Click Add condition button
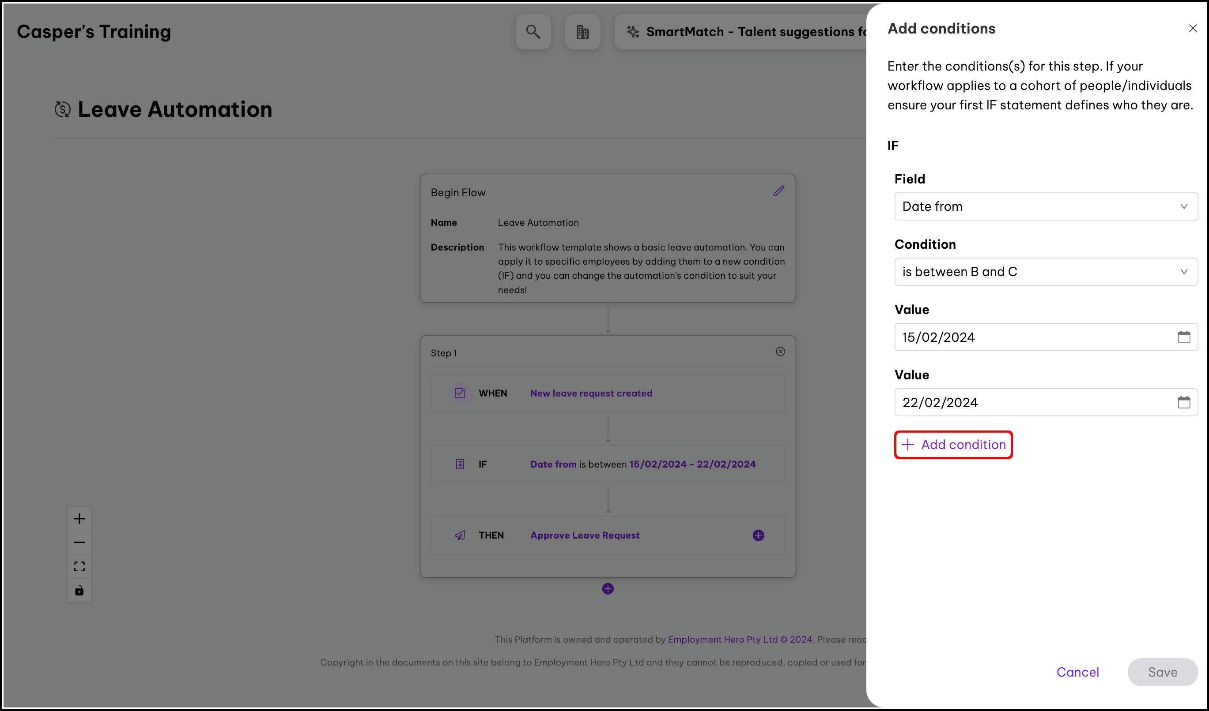1209x711 pixels. coord(953,445)
